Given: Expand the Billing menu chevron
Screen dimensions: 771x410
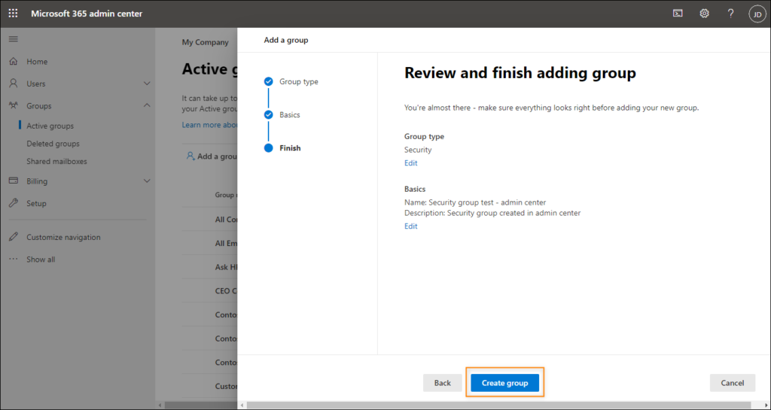Looking at the screenshot, I should point(147,181).
